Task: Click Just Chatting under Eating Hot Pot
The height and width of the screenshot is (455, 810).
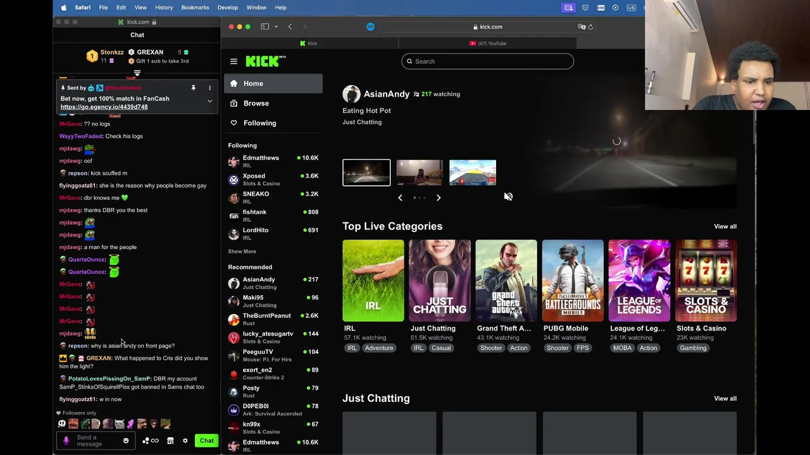Action: [362, 123]
